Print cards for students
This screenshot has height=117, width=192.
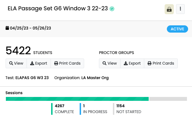coord(67,63)
